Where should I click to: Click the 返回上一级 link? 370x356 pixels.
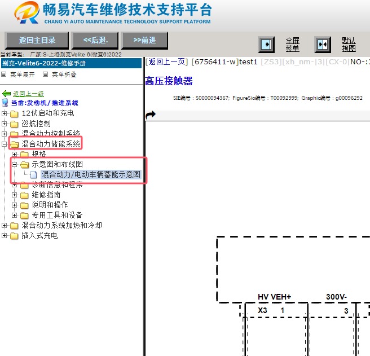[x=28, y=94]
